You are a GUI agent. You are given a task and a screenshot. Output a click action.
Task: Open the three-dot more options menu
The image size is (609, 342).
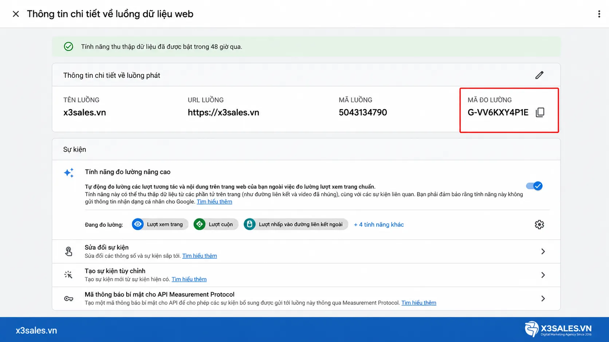(x=599, y=14)
